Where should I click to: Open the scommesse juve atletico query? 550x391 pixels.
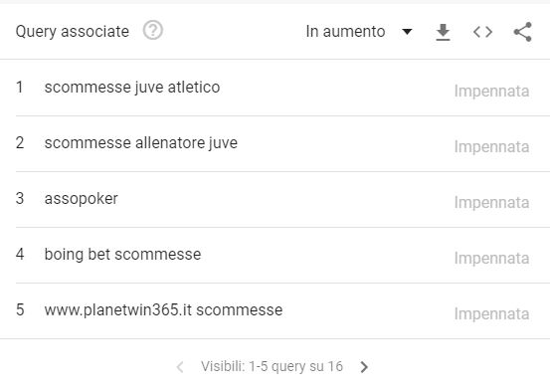pos(132,87)
